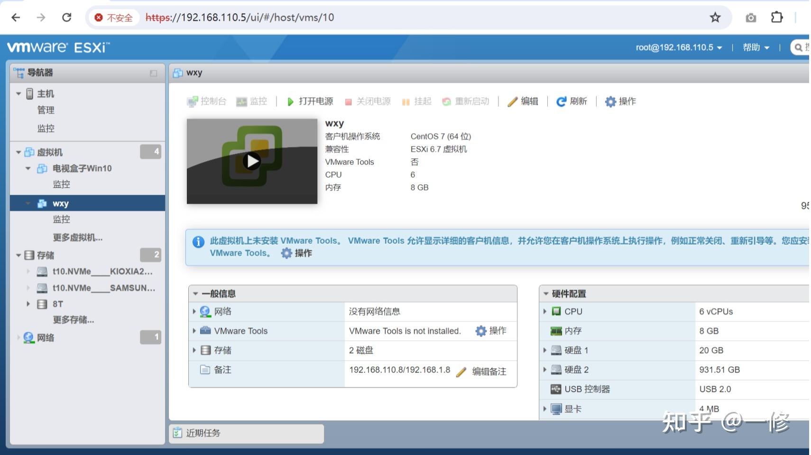Viewport: 811px width, 455px height.
Task: Click 操作 in the VMware Tools notice
Action: pos(297,253)
